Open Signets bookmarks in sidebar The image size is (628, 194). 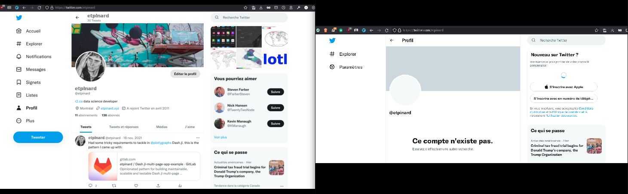pos(33,82)
